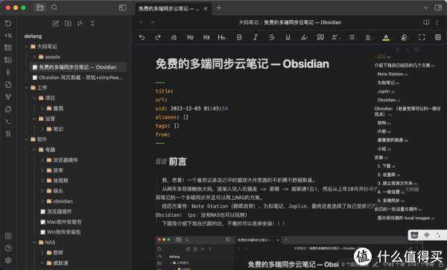Open the note's more options menu
The width and height of the screenshot is (447, 270).
[x=437, y=22]
